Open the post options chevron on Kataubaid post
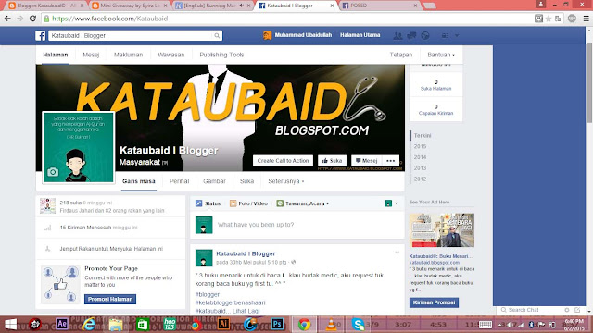Viewport: 593px width, 333px height. pos(397,253)
